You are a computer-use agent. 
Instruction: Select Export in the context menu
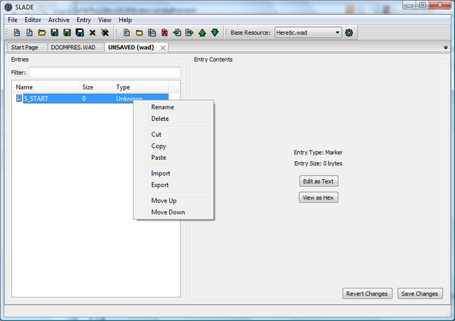point(160,185)
